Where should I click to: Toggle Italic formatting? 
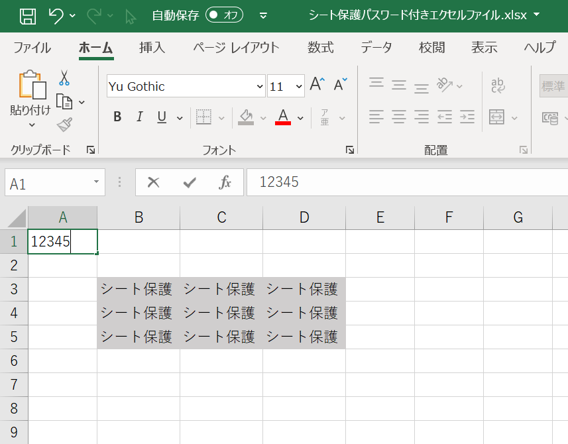pos(139,117)
